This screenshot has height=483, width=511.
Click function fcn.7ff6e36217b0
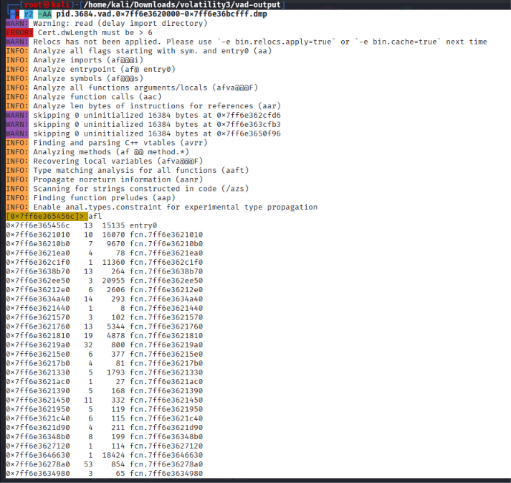(x=166, y=363)
